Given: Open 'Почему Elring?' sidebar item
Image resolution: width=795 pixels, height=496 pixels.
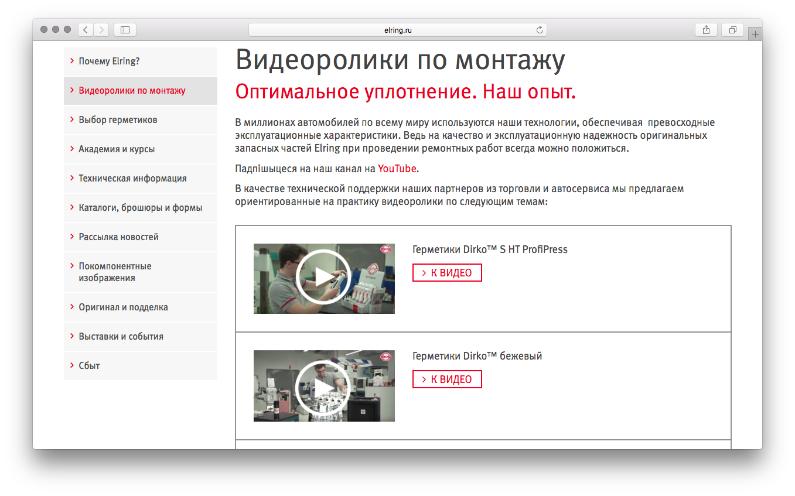Looking at the screenshot, I should pyautogui.click(x=141, y=61).
